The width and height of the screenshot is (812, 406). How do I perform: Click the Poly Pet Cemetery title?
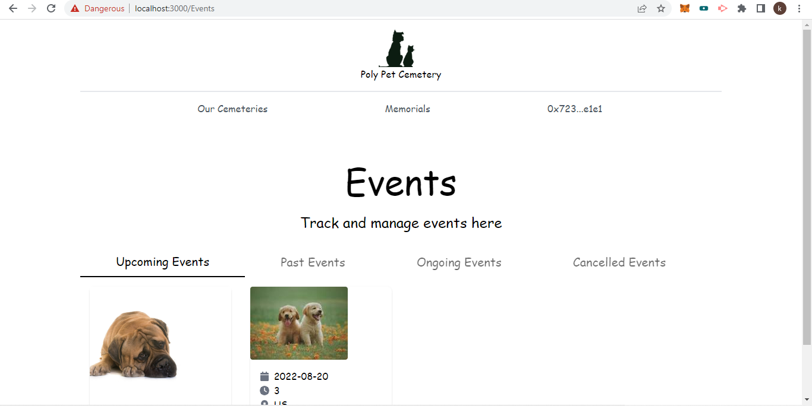(401, 75)
